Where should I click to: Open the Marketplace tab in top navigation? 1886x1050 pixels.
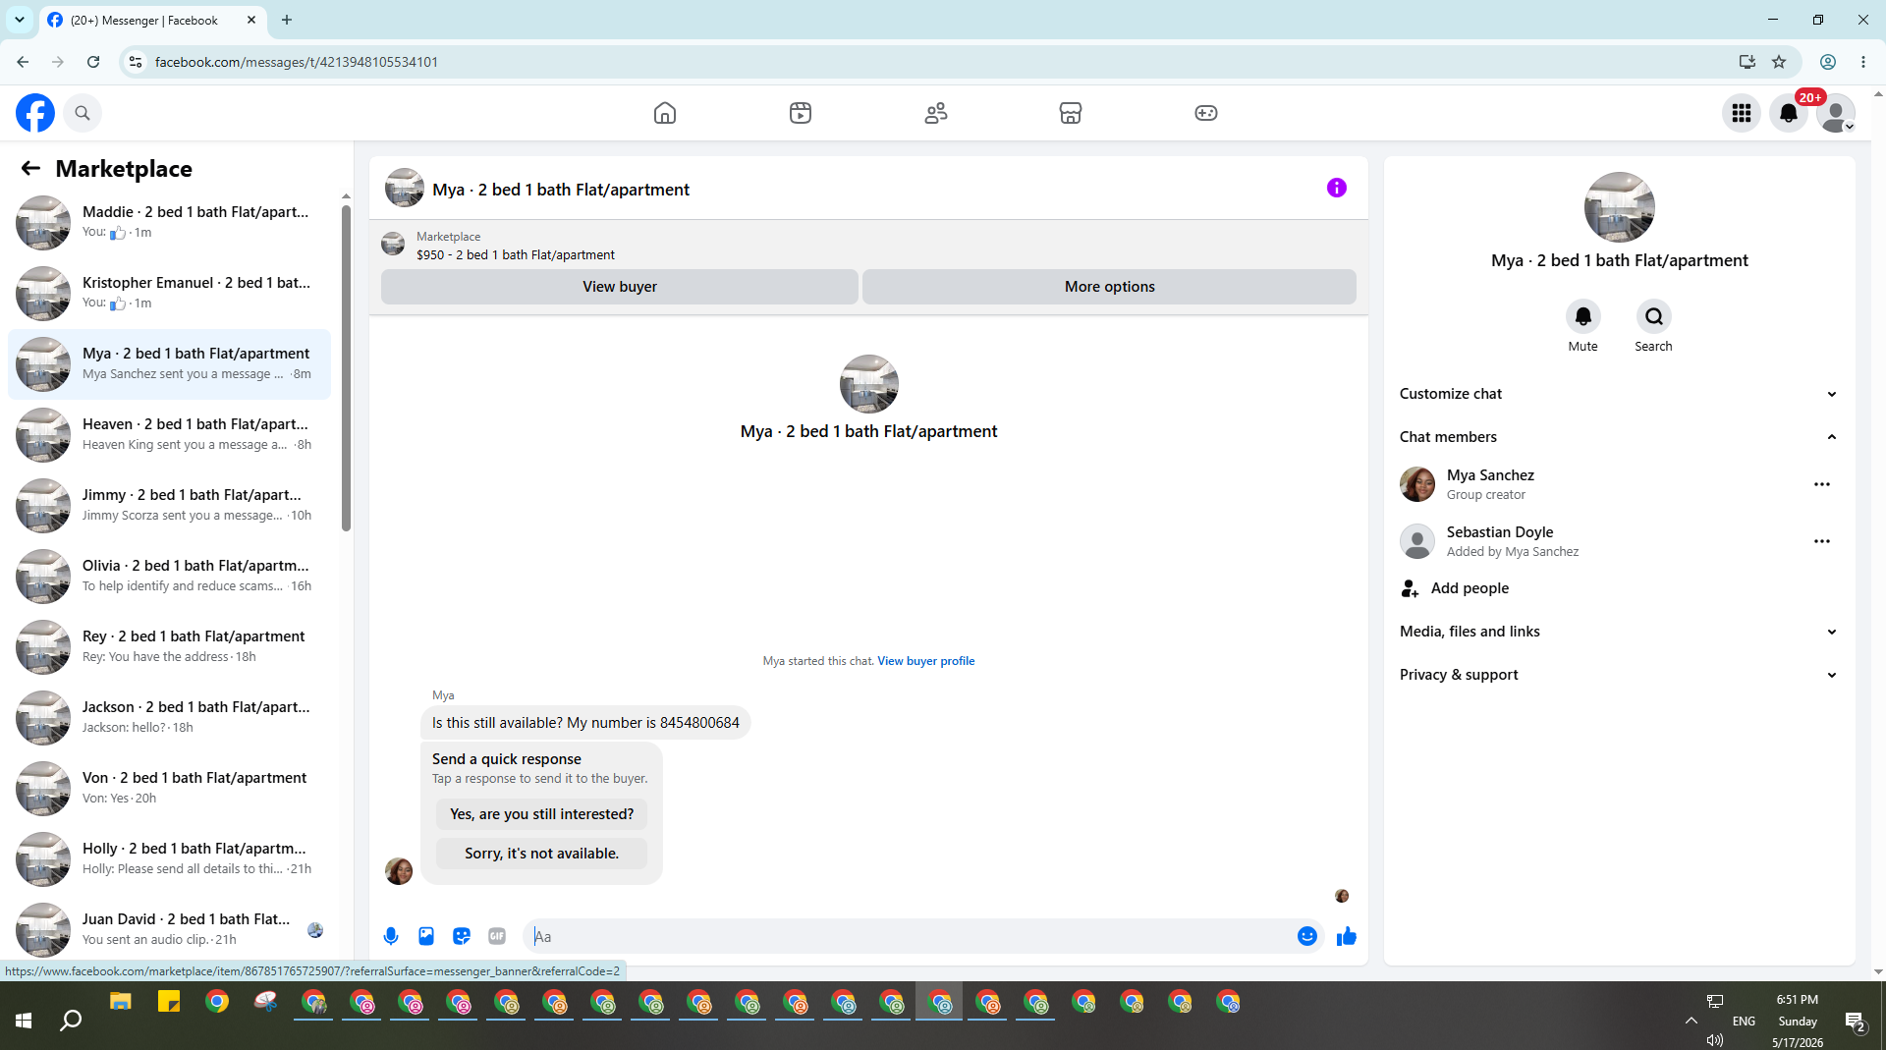pos(1071,113)
